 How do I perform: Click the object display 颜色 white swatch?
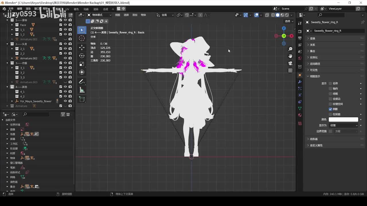pyautogui.click(x=343, y=120)
